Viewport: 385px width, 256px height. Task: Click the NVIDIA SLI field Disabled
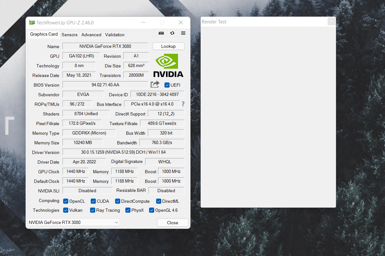click(88, 191)
